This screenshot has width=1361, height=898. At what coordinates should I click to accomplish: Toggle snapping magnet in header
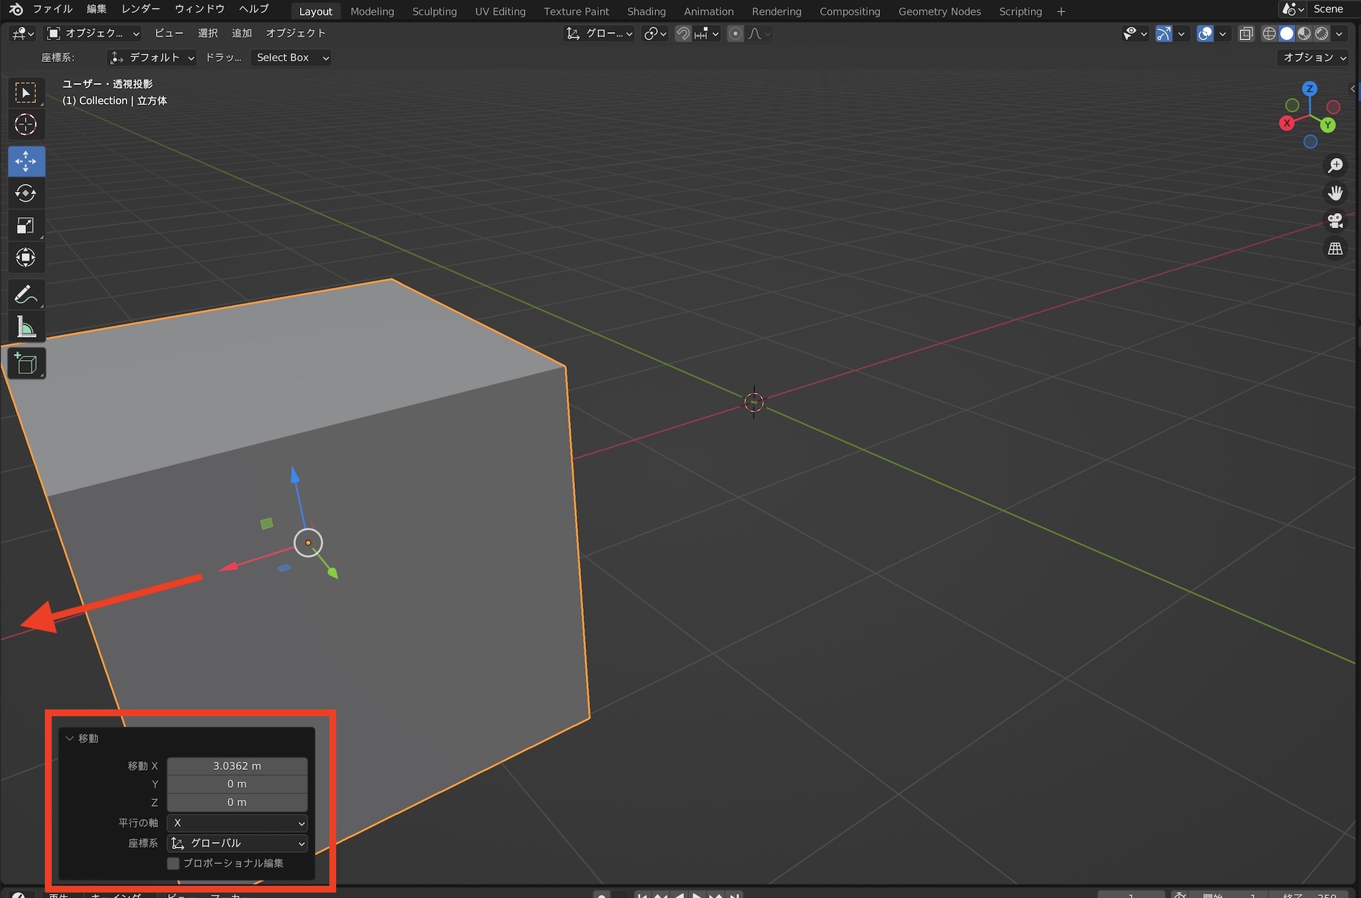pyautogui.click(x=683, y=33)
